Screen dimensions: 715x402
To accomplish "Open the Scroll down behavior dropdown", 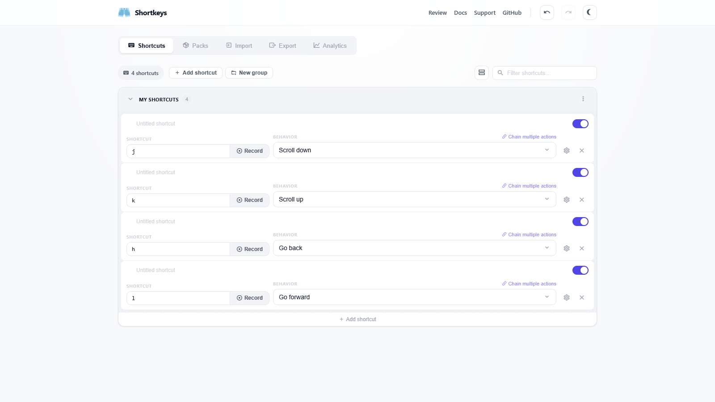I will [x=414, y=150].
